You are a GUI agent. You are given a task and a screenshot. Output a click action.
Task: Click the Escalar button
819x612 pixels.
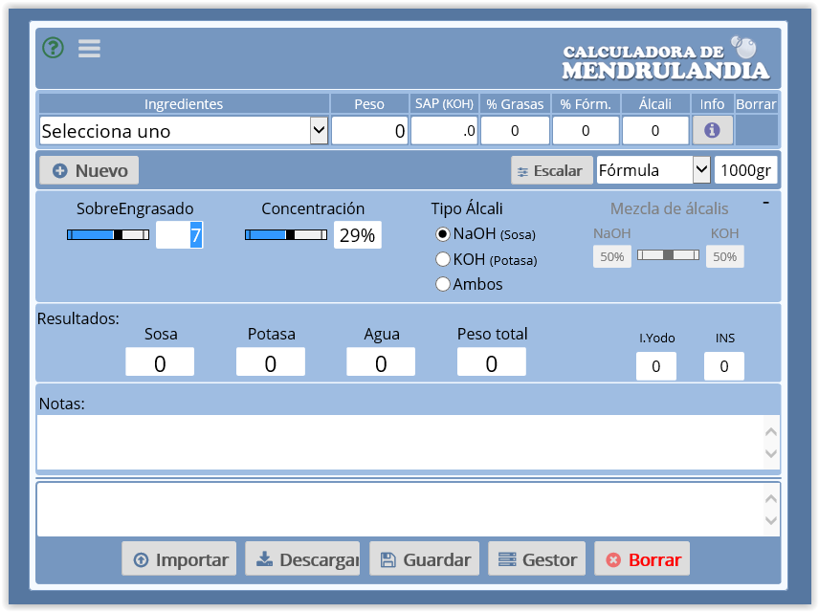tap(551, 170)
